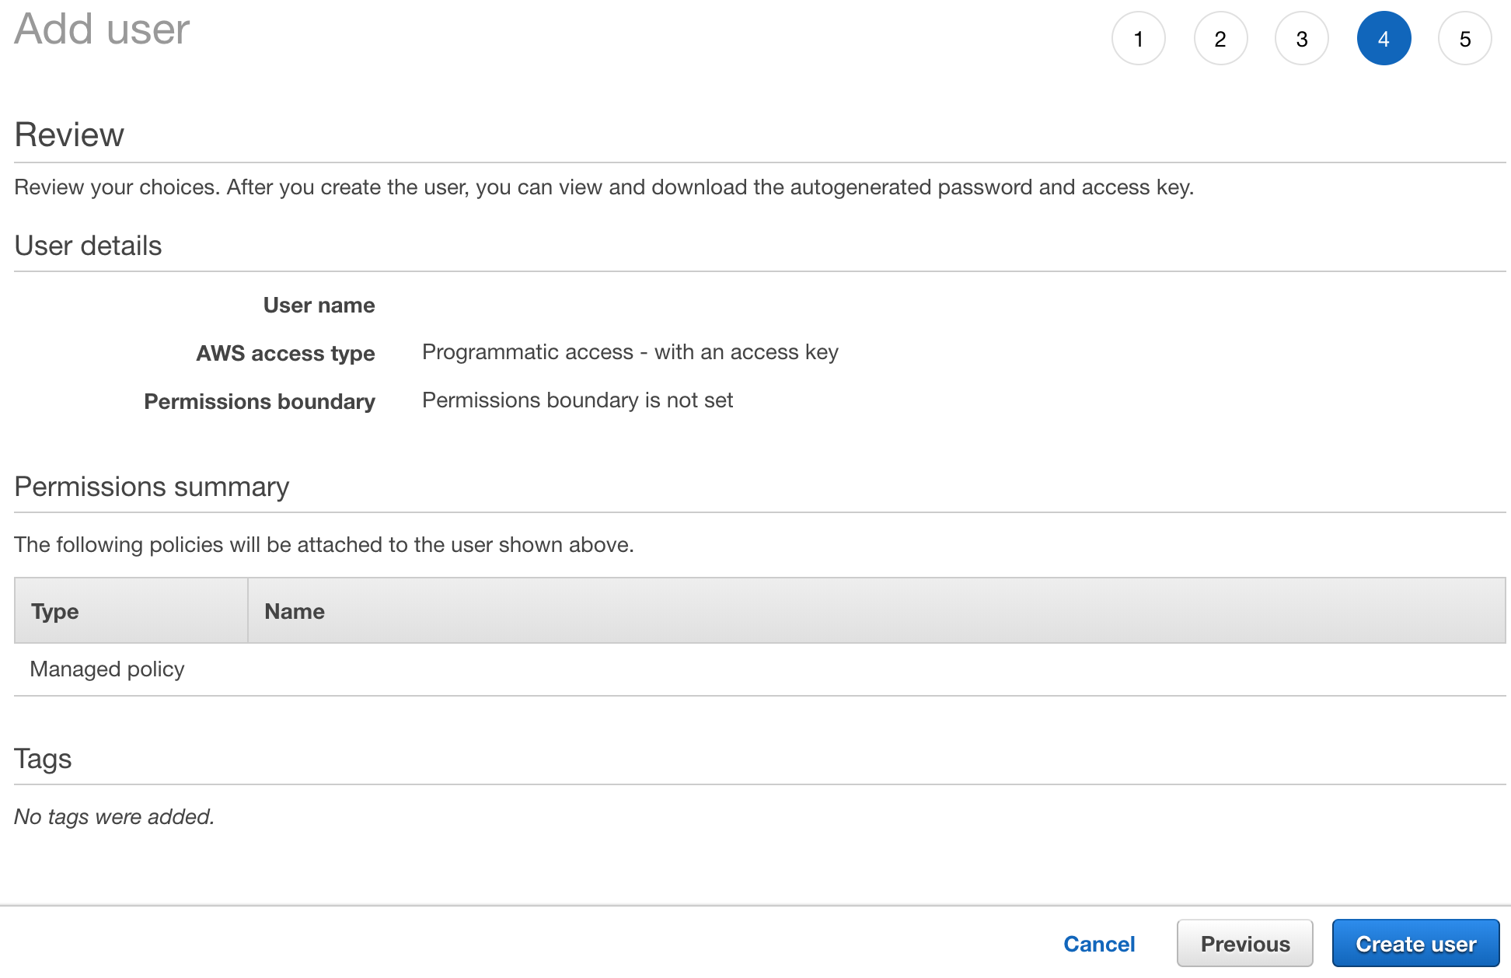Select step 3 circle in wizard
The height and width of the screenshot is (978, 1511).
coord(1301,39)
